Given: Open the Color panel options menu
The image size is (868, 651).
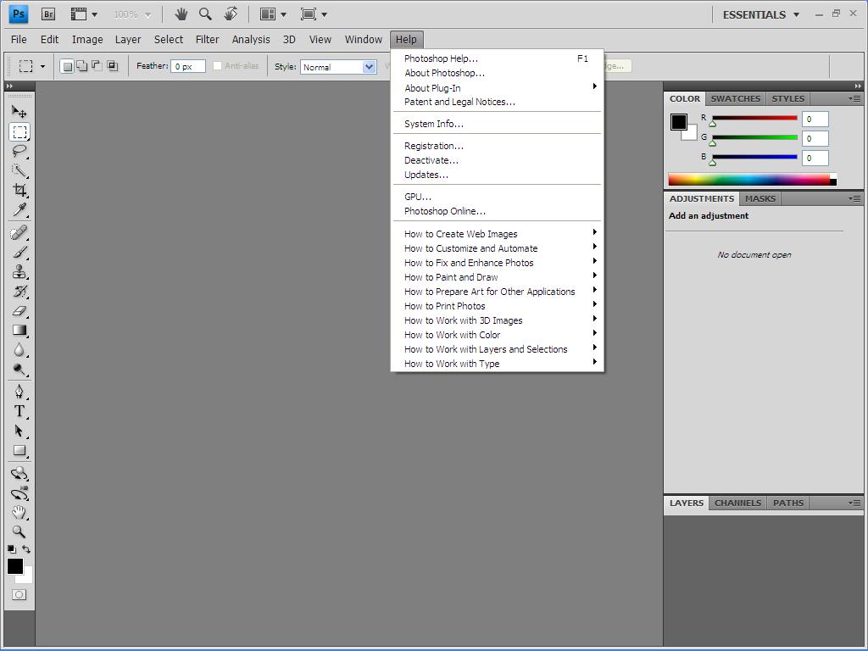Looking at the screenshot, I should pyautogui.click(x=854, y=98).
